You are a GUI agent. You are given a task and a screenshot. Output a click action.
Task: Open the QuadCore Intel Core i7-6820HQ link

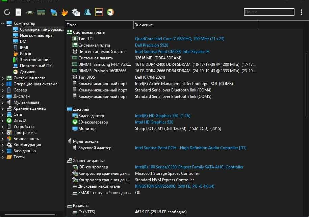pyautogui.click(x=180, y=39)
